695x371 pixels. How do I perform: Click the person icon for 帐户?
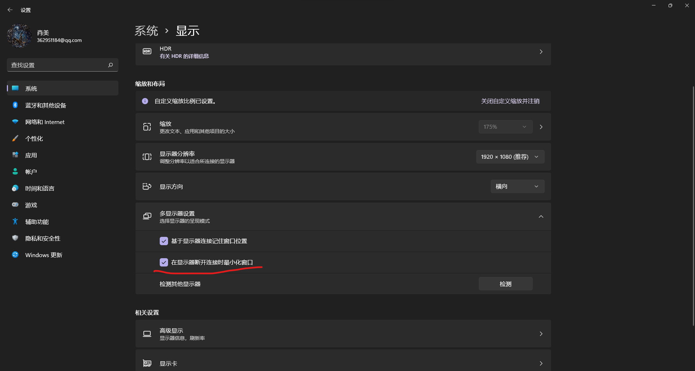tap(15, 171)
